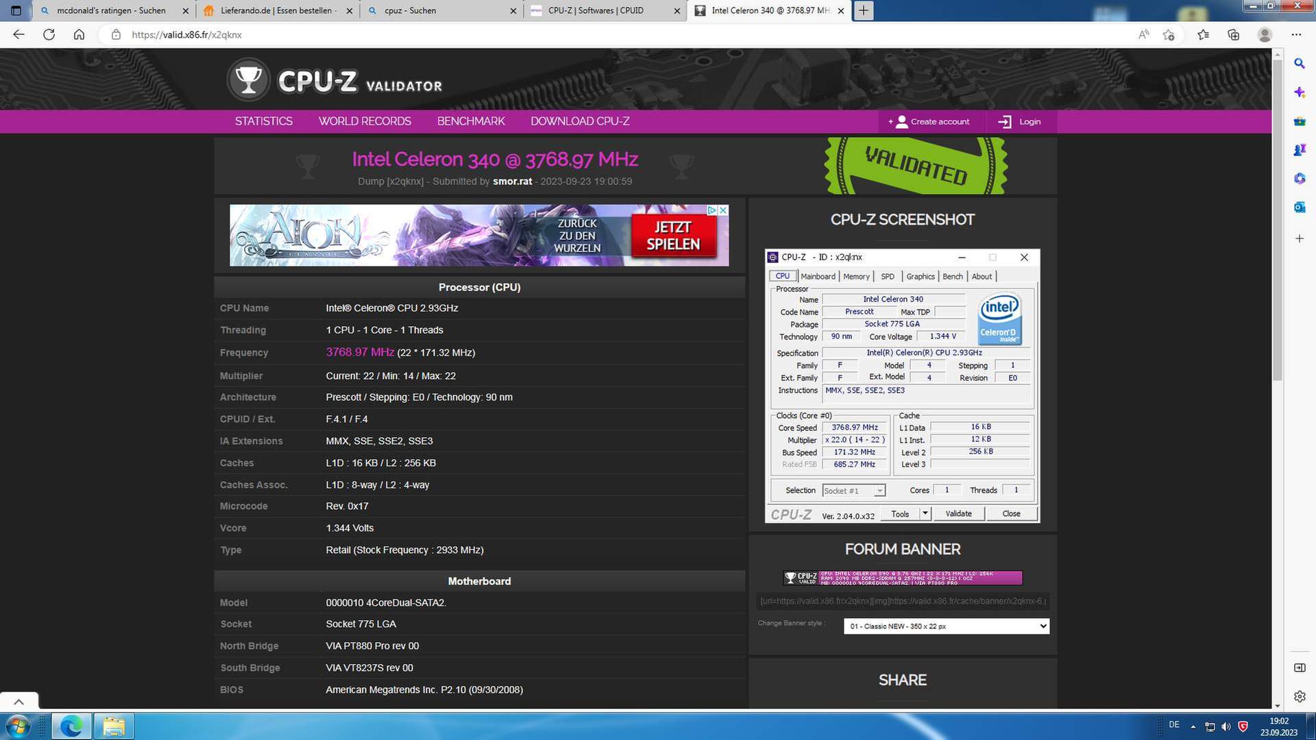Switch to the Lieferando.de tab
The height and width of the screenshot is (740, 1316).
pos(278,10)
